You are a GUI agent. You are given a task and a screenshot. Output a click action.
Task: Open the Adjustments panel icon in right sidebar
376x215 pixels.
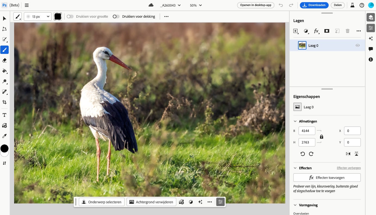pos(371,28)
